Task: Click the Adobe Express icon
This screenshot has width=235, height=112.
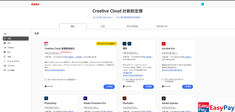Action: click(x=164, y=98)
